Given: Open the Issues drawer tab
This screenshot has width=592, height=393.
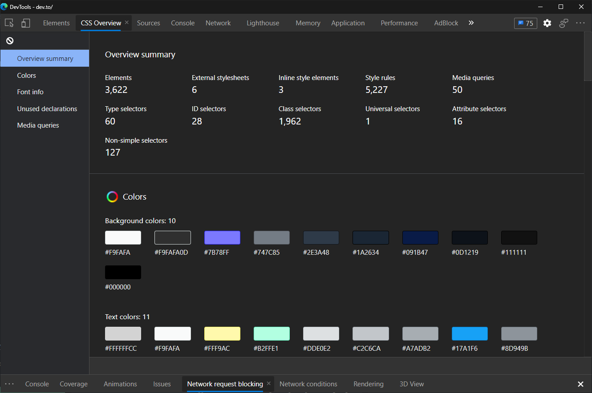Looking at the screenshot, I should [162, 384].
